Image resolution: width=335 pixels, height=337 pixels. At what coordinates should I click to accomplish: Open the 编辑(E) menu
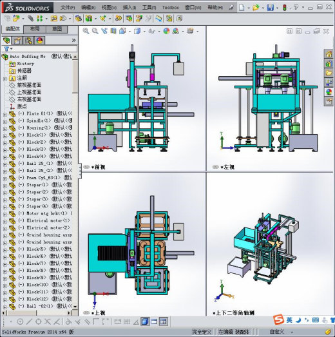88,8
